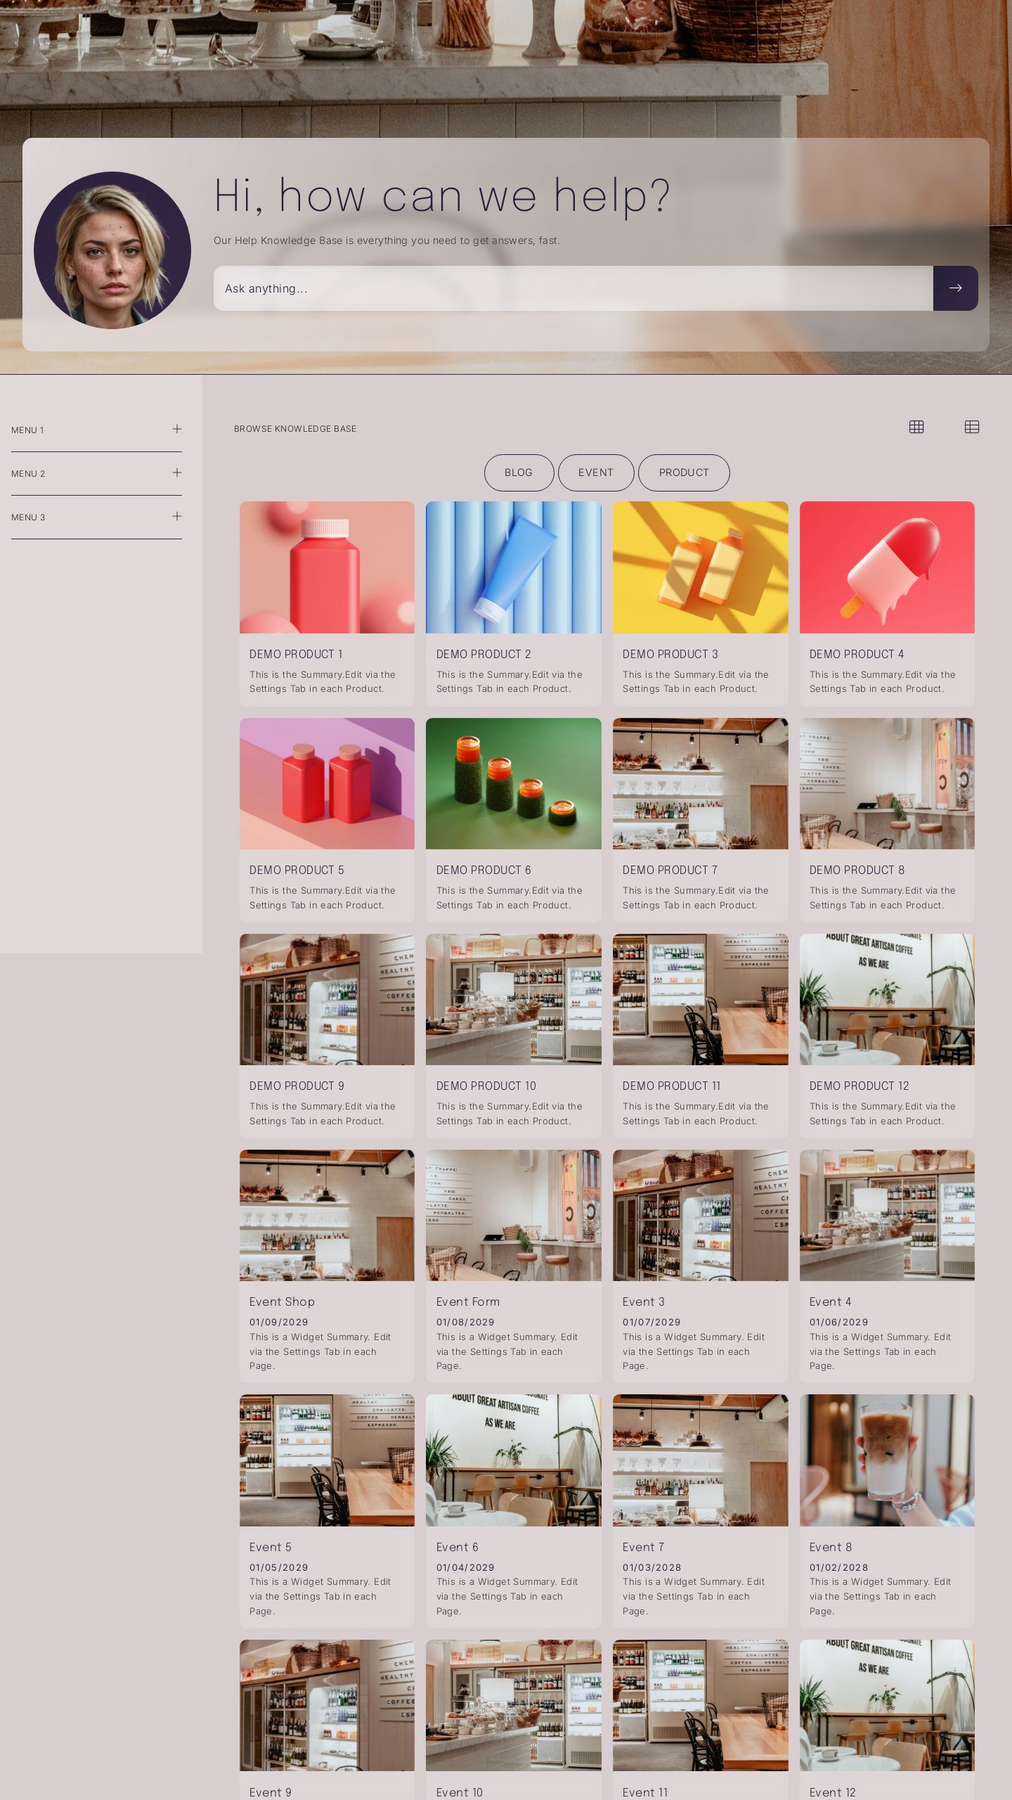Image resolution: width=1012 pixels, height=1800 pixels.
Task: Open the Event Shop title link
Action: click(282, 1301)
